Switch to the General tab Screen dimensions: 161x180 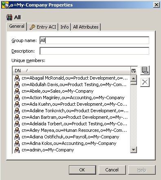(x=17, y=26)
